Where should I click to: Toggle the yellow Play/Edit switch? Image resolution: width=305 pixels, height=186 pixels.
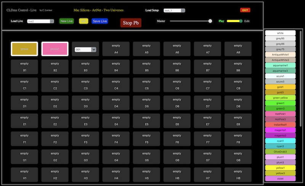tap(234, 21)
